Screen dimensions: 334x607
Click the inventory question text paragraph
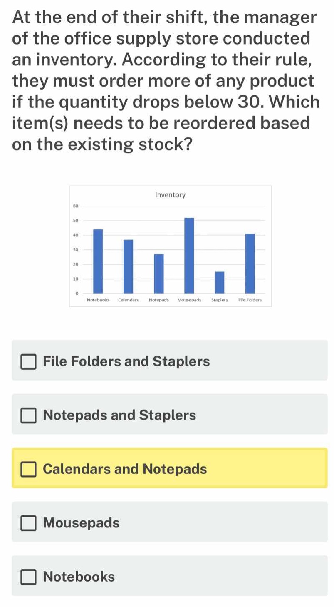pyautogui.click(x=166, y=81)
